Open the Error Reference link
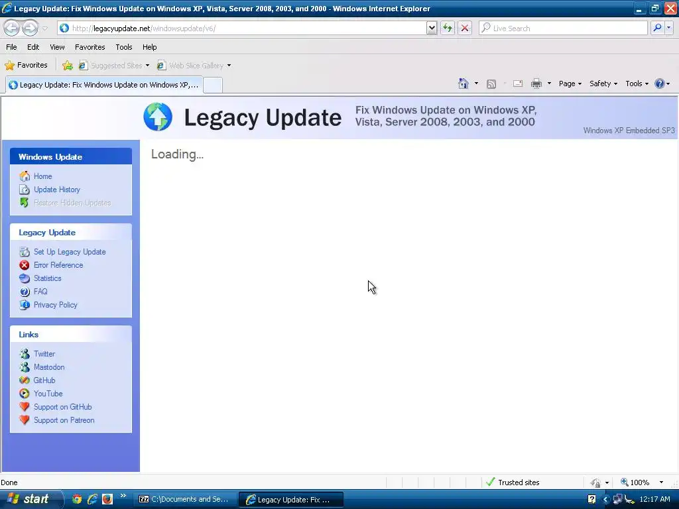679x509 pixels. point(58,265)
